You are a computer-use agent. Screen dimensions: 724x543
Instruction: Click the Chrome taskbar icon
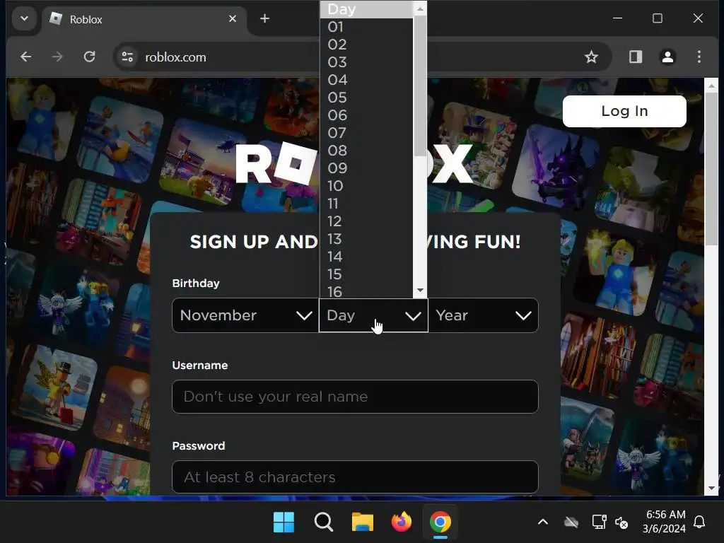tap(440, 522)
